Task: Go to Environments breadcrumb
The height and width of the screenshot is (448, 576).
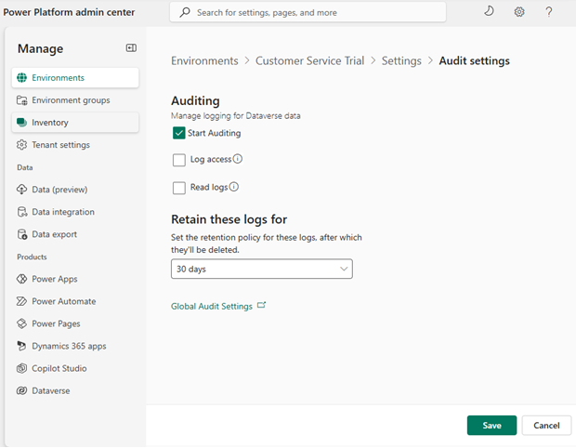Action: coord(204,60)
